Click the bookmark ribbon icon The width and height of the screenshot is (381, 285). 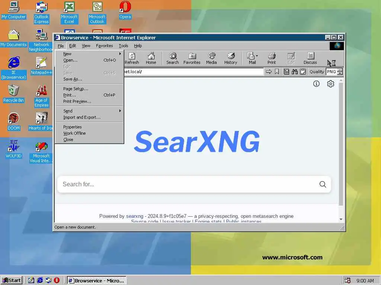[x=277, y=72]
